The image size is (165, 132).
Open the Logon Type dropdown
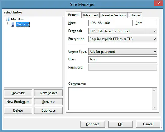pyautogui.click(x=123, y=51)
